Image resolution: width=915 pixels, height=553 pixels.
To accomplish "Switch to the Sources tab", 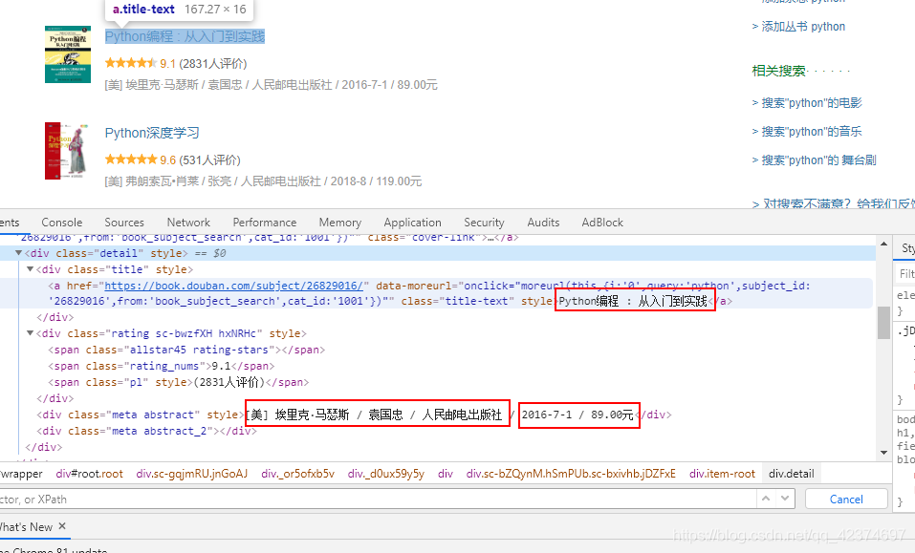I will coord(124,223).
